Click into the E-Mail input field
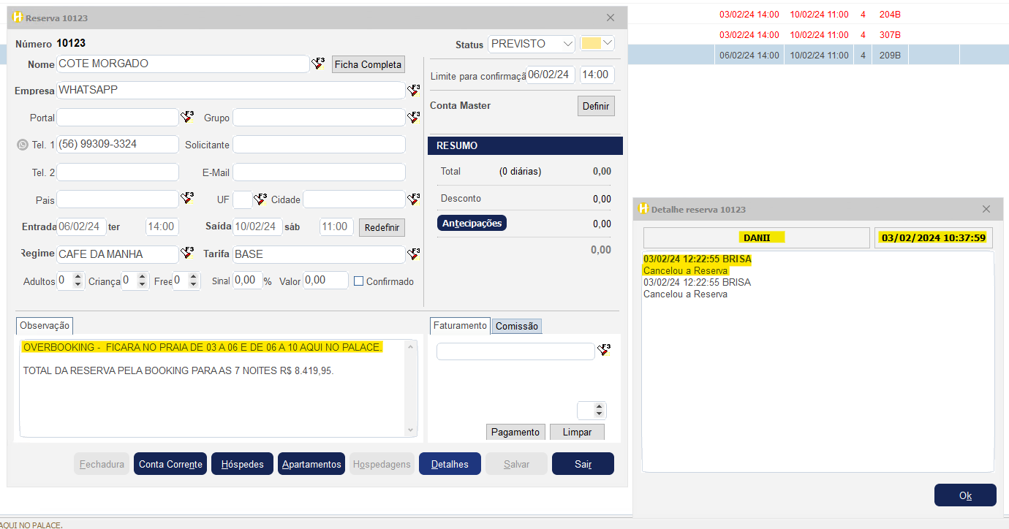1009x529 pixels. click(x=319, y=172)
